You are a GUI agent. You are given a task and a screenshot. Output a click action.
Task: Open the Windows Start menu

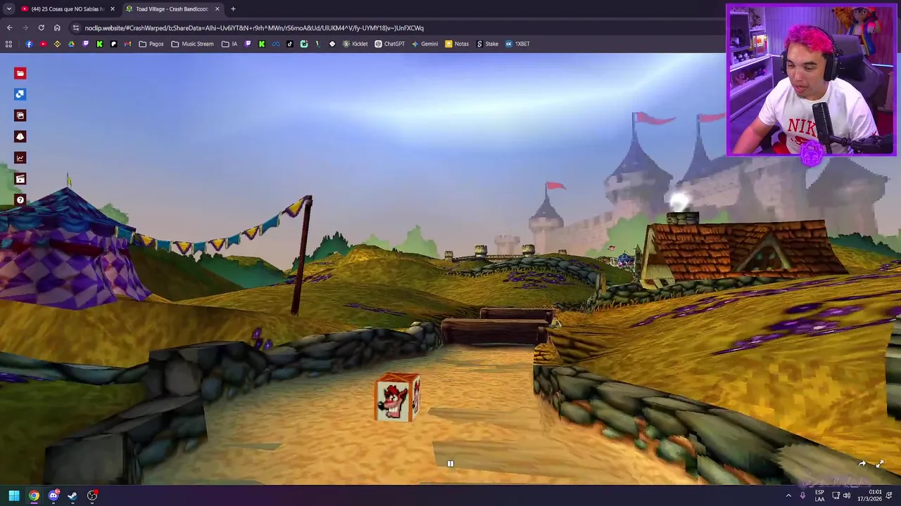tap(14, 495)
